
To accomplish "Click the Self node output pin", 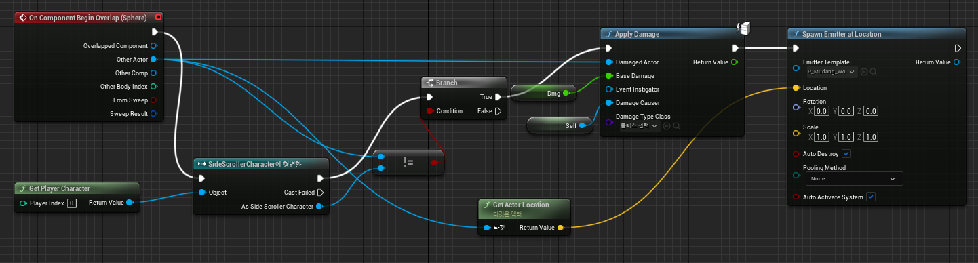I will [x=583, y=125].
